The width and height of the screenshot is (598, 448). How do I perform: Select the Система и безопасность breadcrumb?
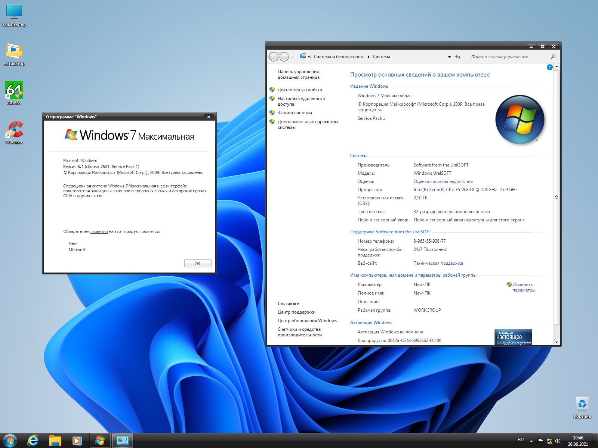(339, 57)
